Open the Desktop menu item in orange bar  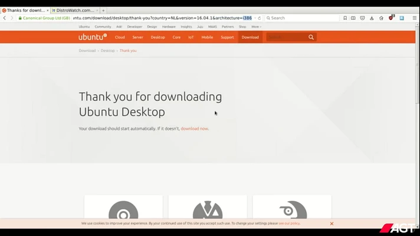(x=157, y=37)
